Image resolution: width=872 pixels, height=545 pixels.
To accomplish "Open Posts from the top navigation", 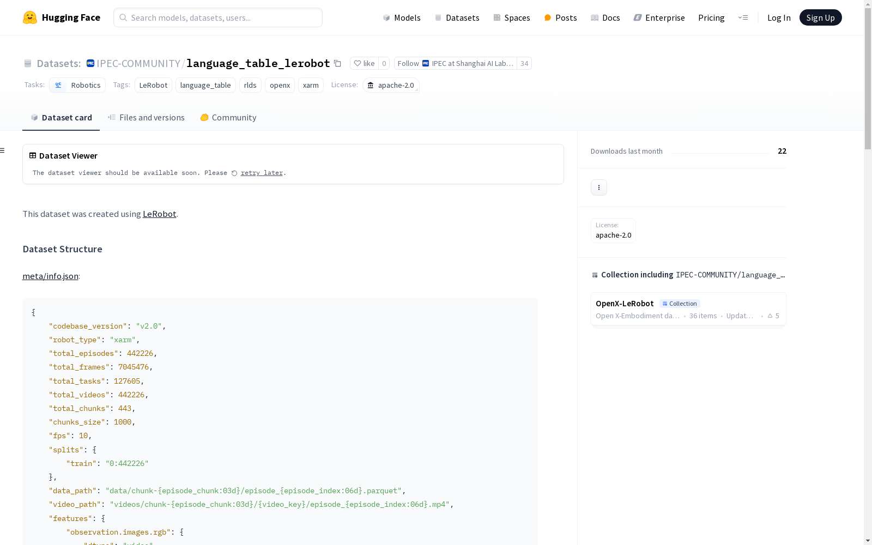I will [x=560, y=17].
